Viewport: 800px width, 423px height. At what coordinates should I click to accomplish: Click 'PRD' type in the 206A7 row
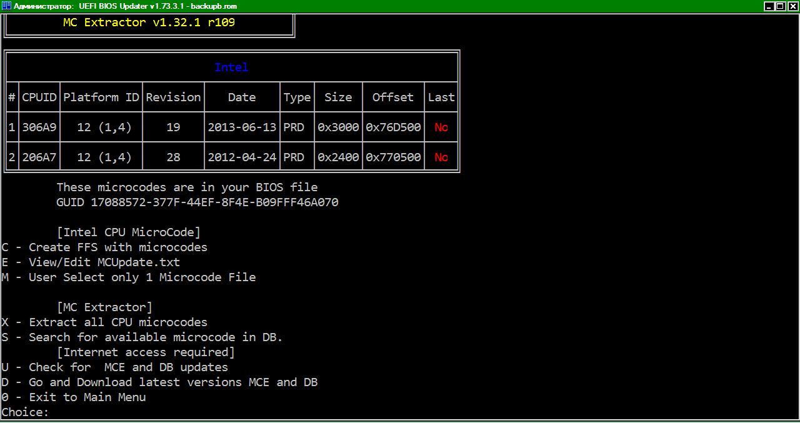294,157
